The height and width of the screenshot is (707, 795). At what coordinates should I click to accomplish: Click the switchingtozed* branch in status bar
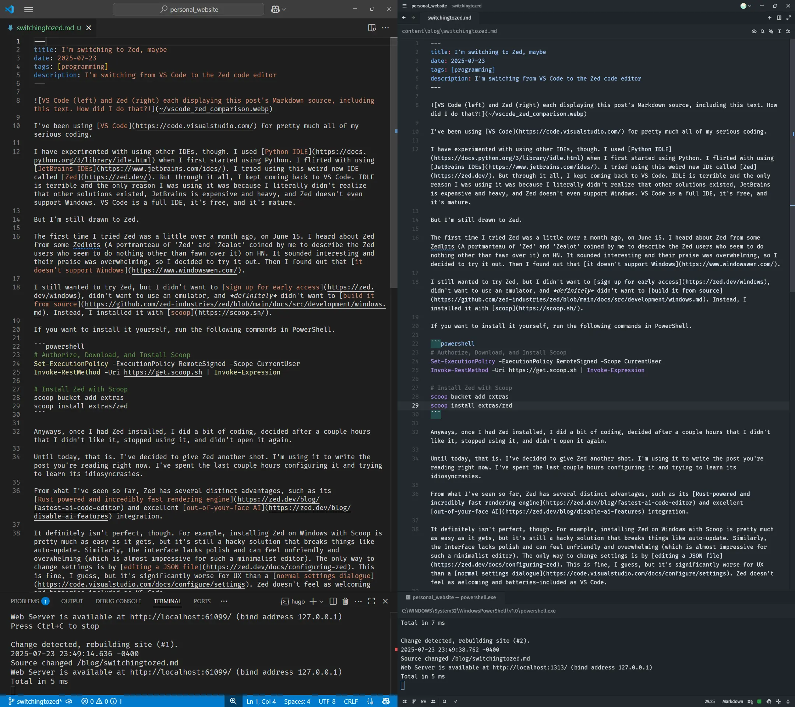tap(35, 701)
